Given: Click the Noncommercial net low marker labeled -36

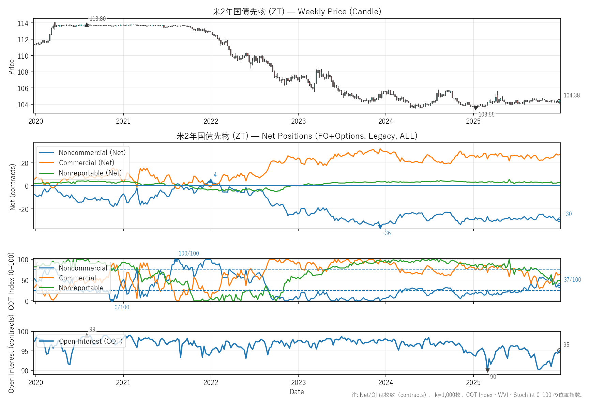Looking at the screenshot, I should [x=380, y=227].
